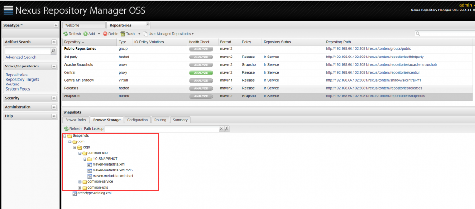Select the Browse Storage tab
The image size is (475, 209).
coord(106,120)
